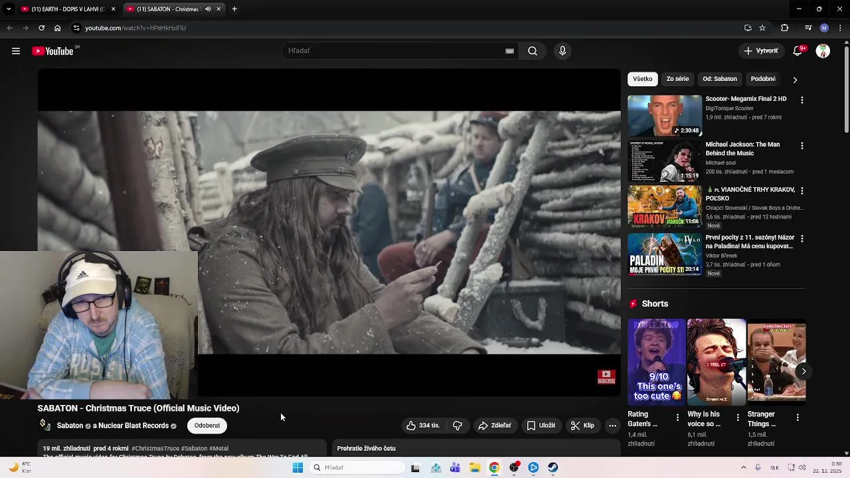Image resolution: width=850 pixels, height=478 pixels.
Task: Start voice search with the microphone
Action: [562, 51]
